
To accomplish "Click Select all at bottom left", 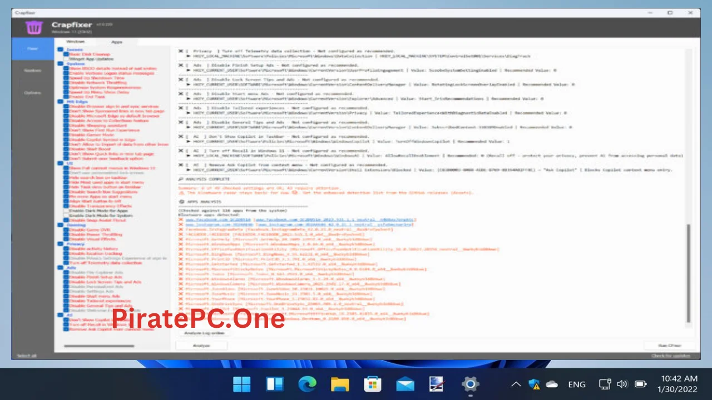I will [x=27, y=356].
